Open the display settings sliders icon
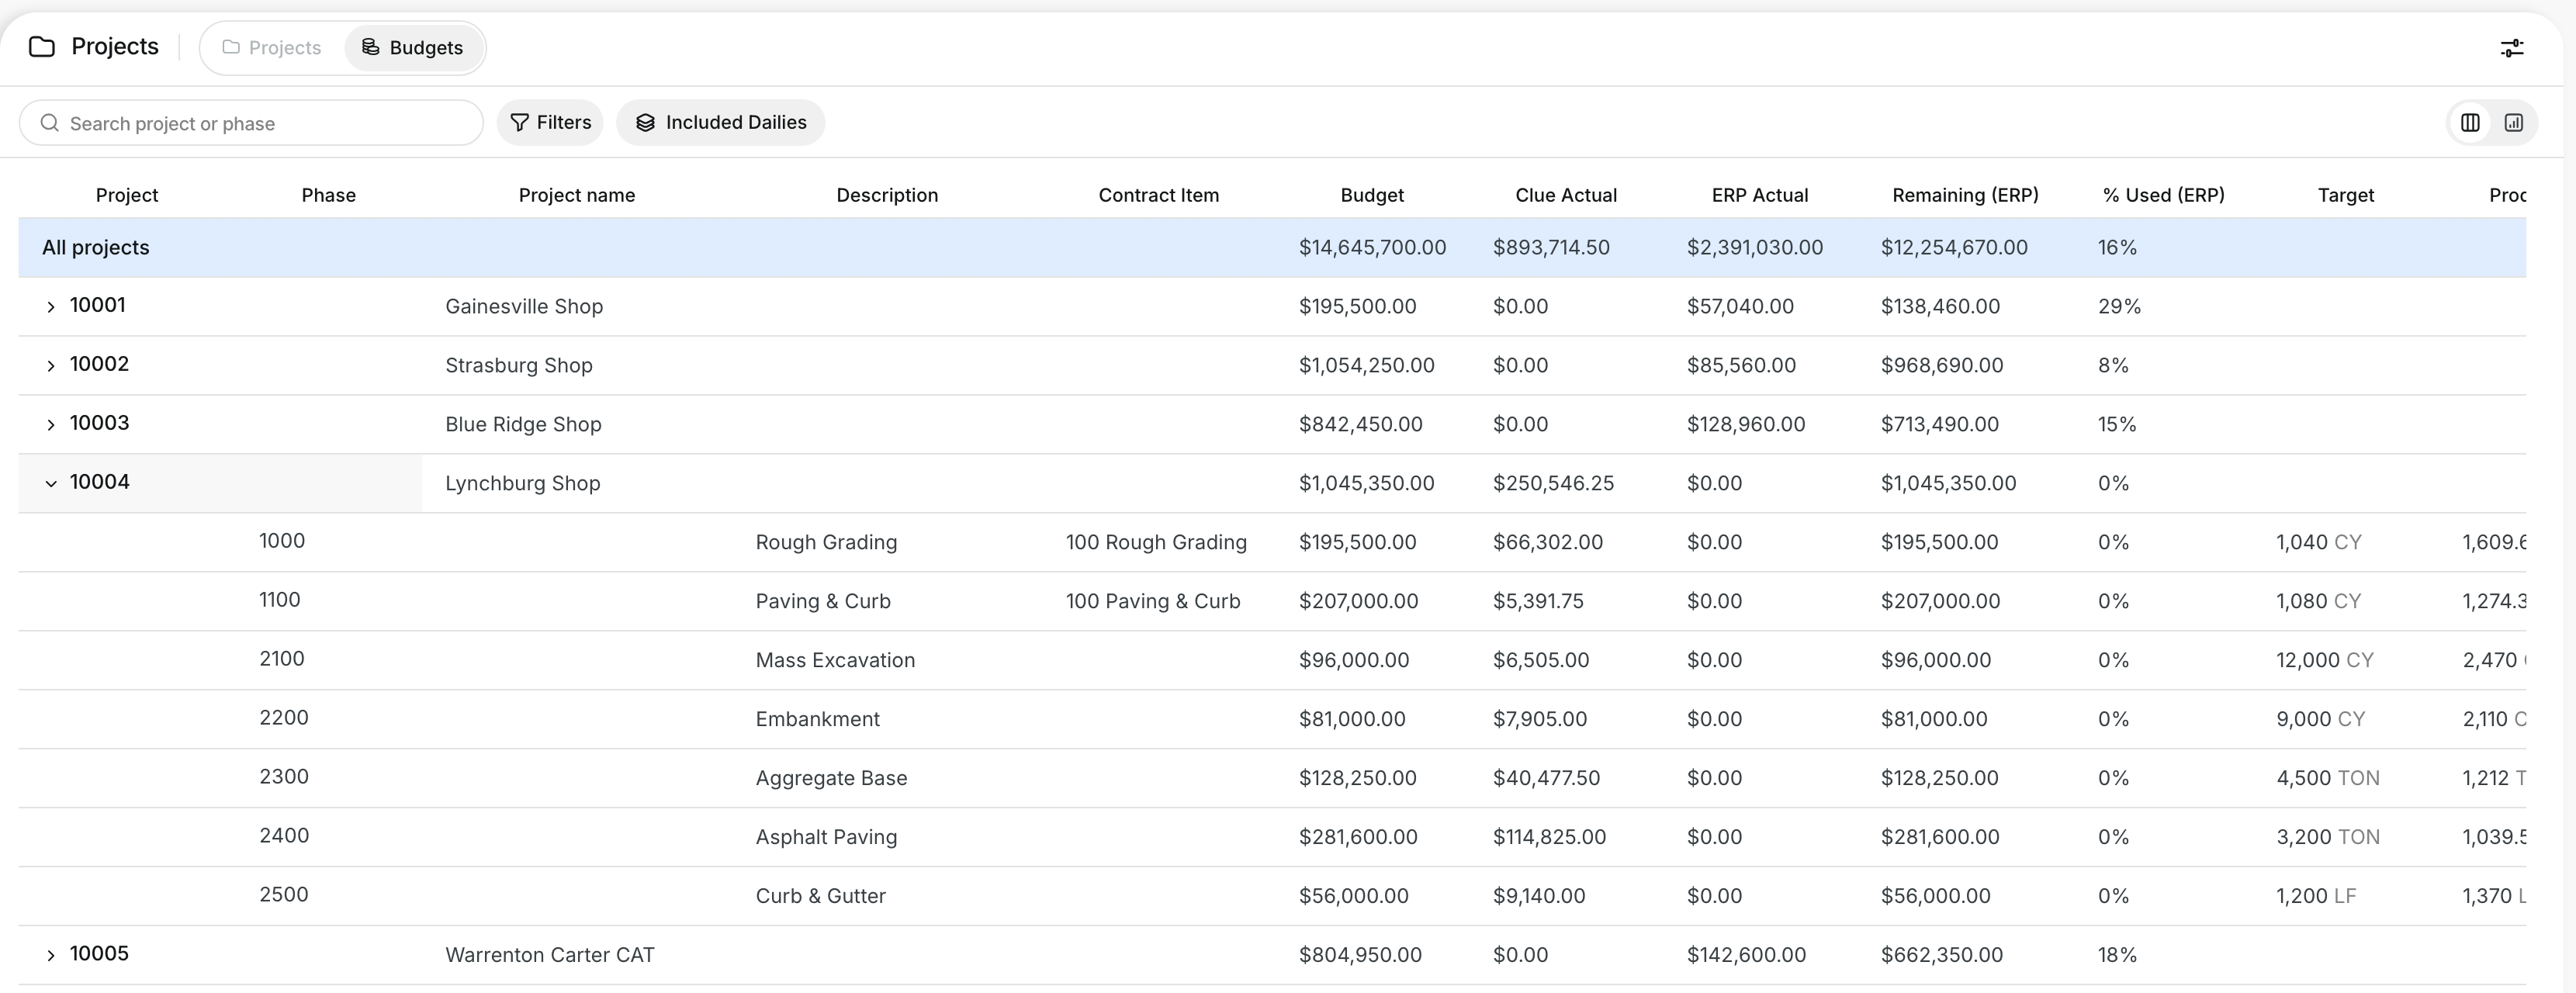This screenshot has width=2576, height=993. (2511, 48)
